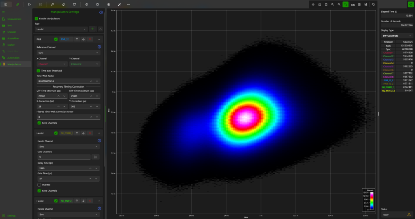
Task: Click the warning triangle in Status
Action: [x=409, y=215]
